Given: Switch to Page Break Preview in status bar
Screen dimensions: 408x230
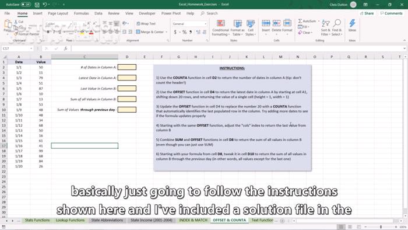Looking at the screenshot, I should pyautogui.click(x=359, y=227).
